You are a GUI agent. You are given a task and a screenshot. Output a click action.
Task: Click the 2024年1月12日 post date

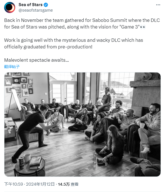coord(40,184)
